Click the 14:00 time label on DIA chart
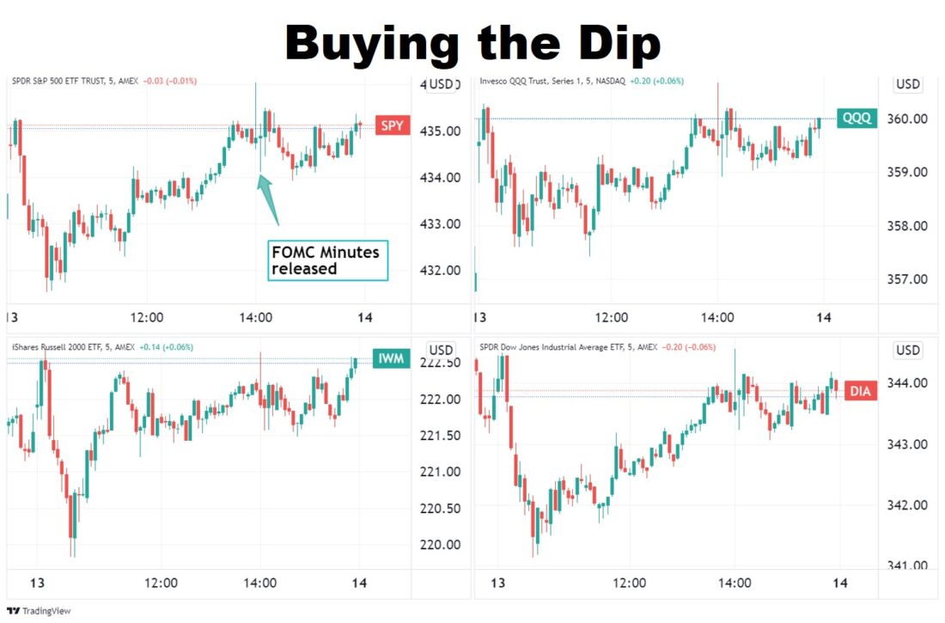The height and width of the screenshot is (623, 945). click(735, 583)
